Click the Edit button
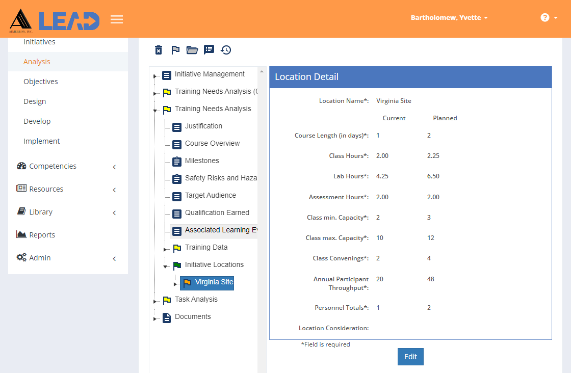 (x=410, y=357)
